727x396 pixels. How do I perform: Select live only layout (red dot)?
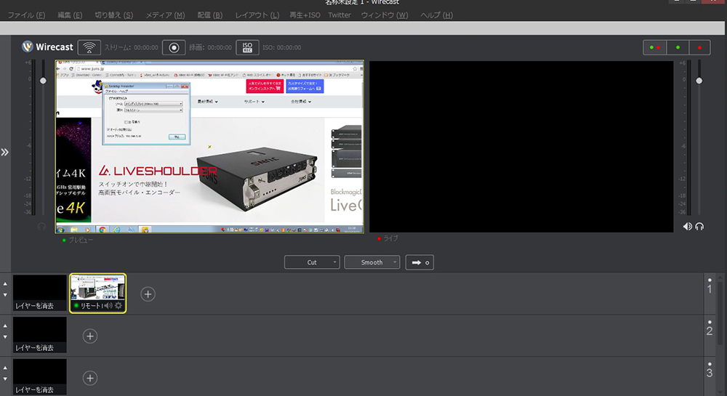point(699,47)
